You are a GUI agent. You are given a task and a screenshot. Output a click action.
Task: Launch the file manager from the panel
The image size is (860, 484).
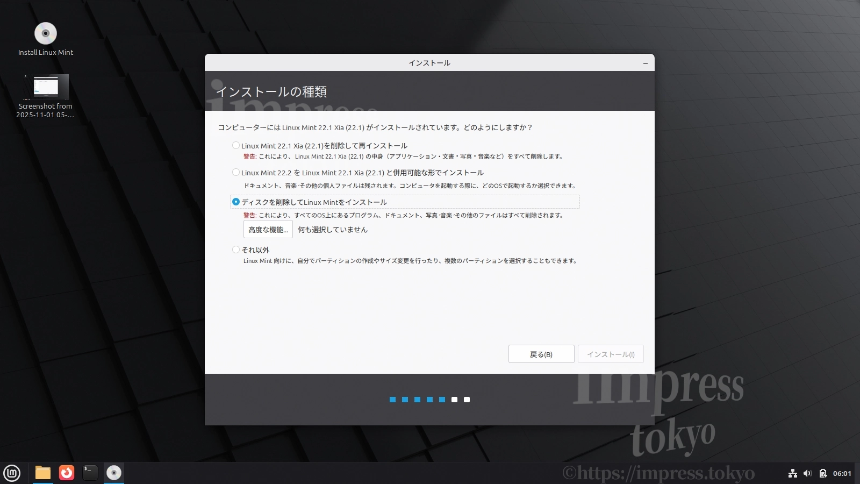coord(43,473)
